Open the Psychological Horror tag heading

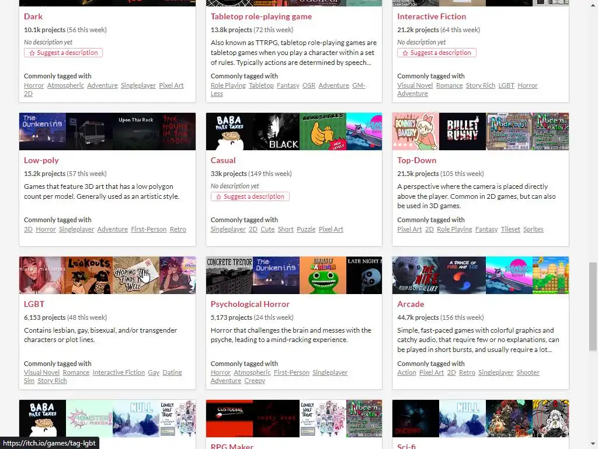pos(250,304)
